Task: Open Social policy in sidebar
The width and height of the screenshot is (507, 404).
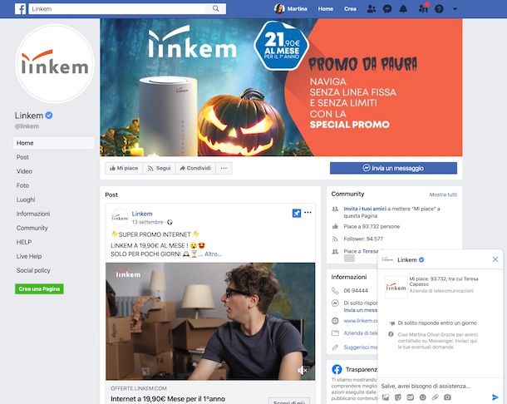Action: point(33,270)
